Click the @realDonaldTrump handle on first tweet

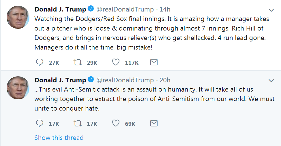[125, 9]
